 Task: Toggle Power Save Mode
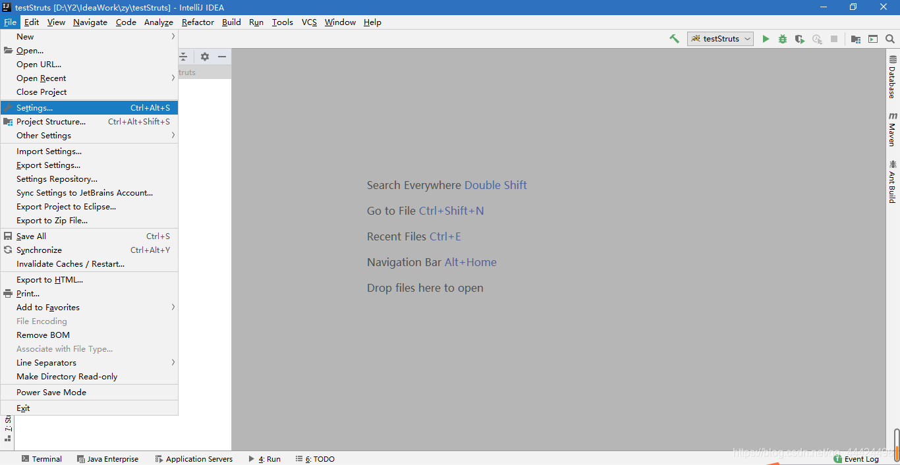[89, 393]
